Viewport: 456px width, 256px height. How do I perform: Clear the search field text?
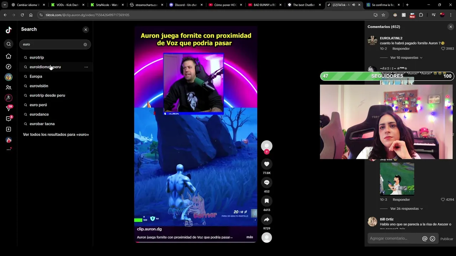85,44
